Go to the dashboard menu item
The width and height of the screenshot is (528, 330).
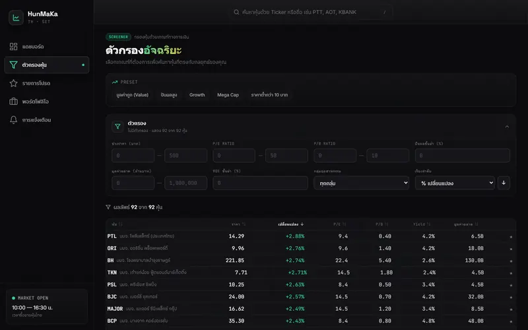47,46
